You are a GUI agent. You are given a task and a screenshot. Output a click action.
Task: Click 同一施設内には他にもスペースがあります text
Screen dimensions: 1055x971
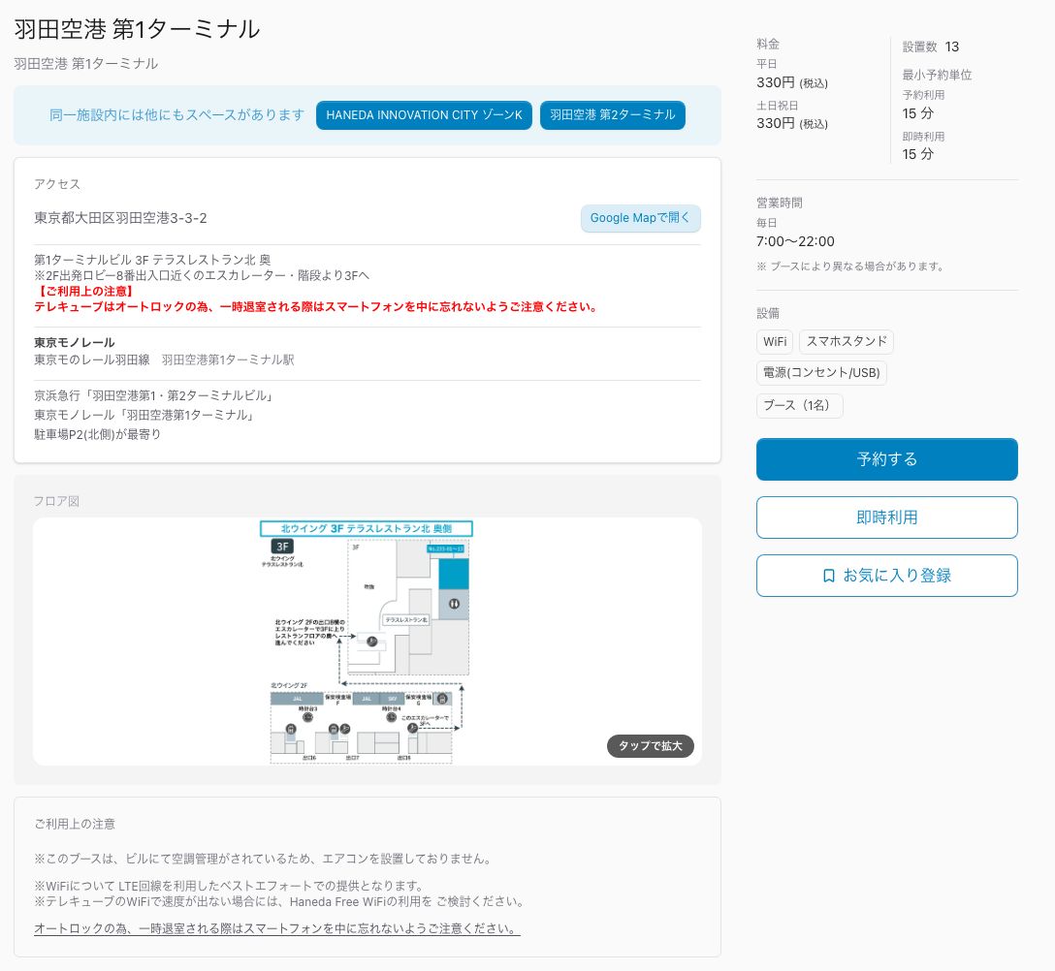[176, 115]
